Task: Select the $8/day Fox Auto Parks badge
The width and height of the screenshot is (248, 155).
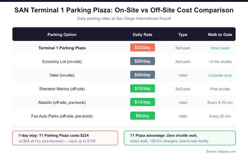Action: pyautogui.click(x=142, y=116)
